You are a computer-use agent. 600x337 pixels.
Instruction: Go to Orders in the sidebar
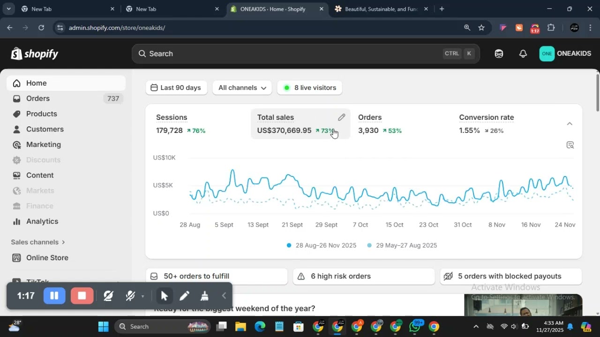coord(66,98)
